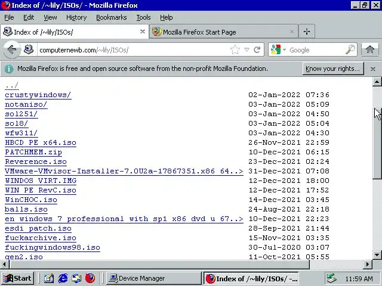Click the gen2.iso file link
The height and width of the screenshot is (286, 382).
tap(24, 257)
